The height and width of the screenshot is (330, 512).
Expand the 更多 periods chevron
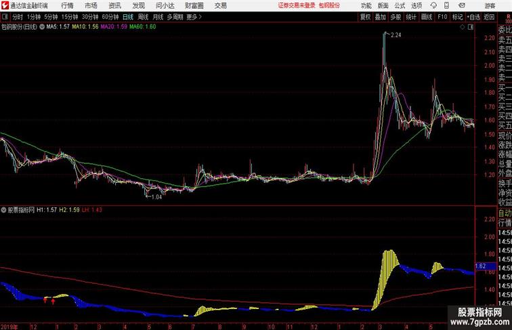tap(200, 17)
